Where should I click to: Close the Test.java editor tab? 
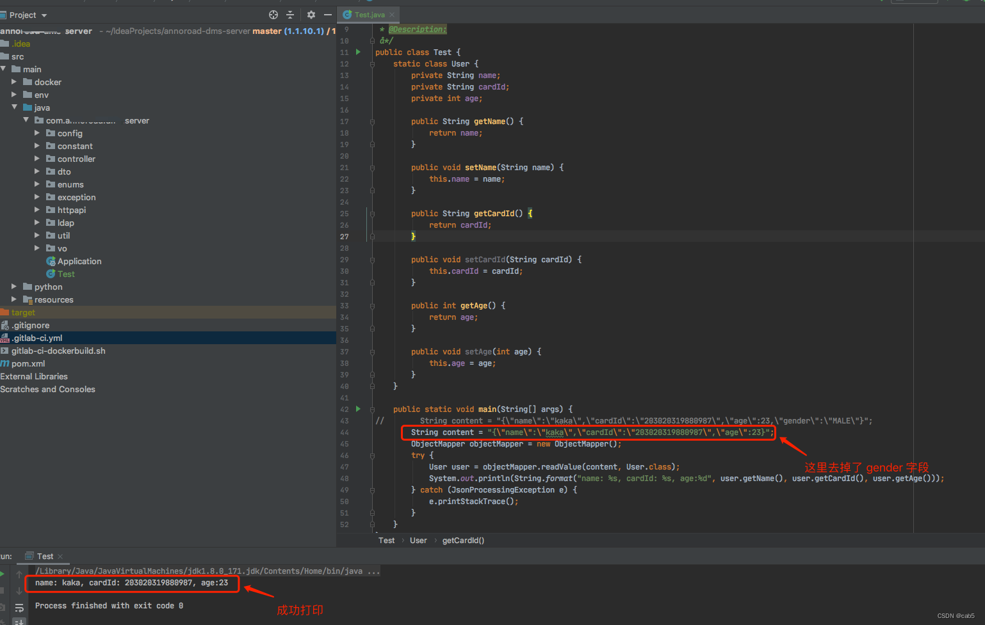[x=392, y=15]
